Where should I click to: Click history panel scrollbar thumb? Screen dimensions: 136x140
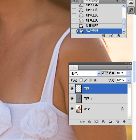click(124, 24)
